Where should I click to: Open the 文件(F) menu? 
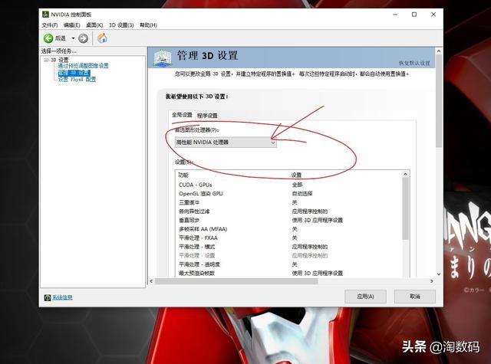50,25
